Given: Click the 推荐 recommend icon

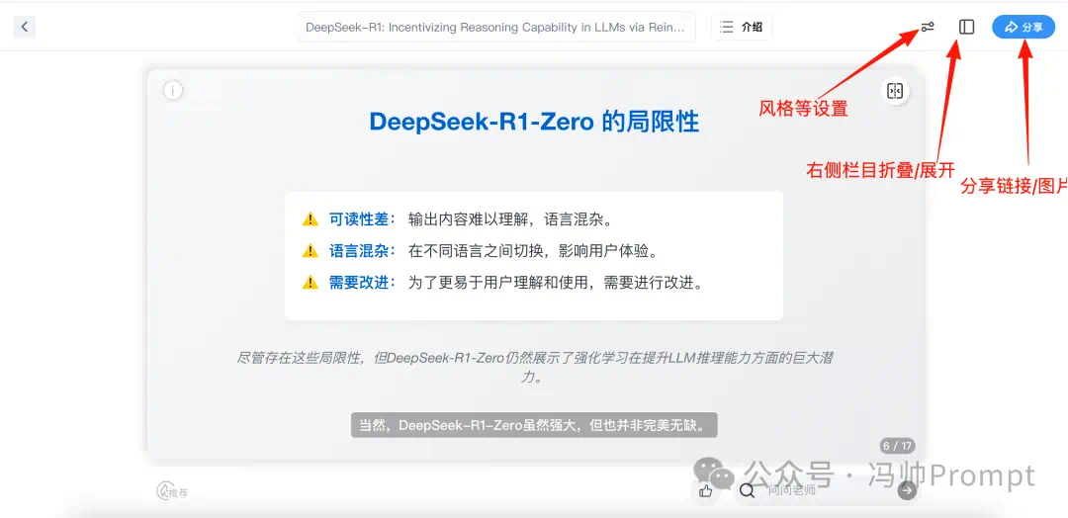Looking at the screenshot, I should click(172, 491).
